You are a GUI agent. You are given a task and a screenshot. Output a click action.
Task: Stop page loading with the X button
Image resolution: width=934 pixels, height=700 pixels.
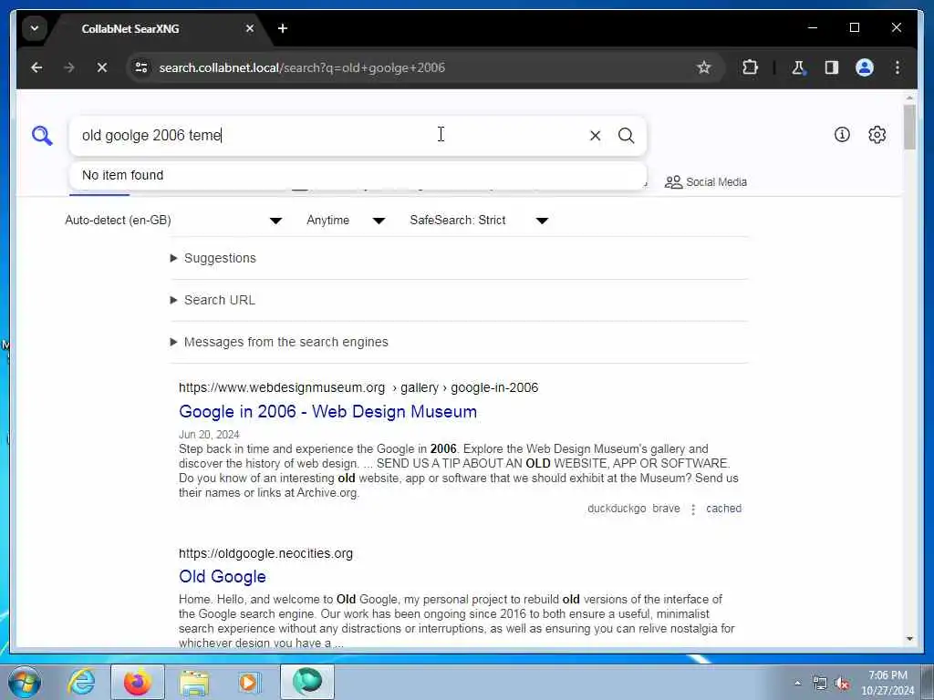[102, 67]
